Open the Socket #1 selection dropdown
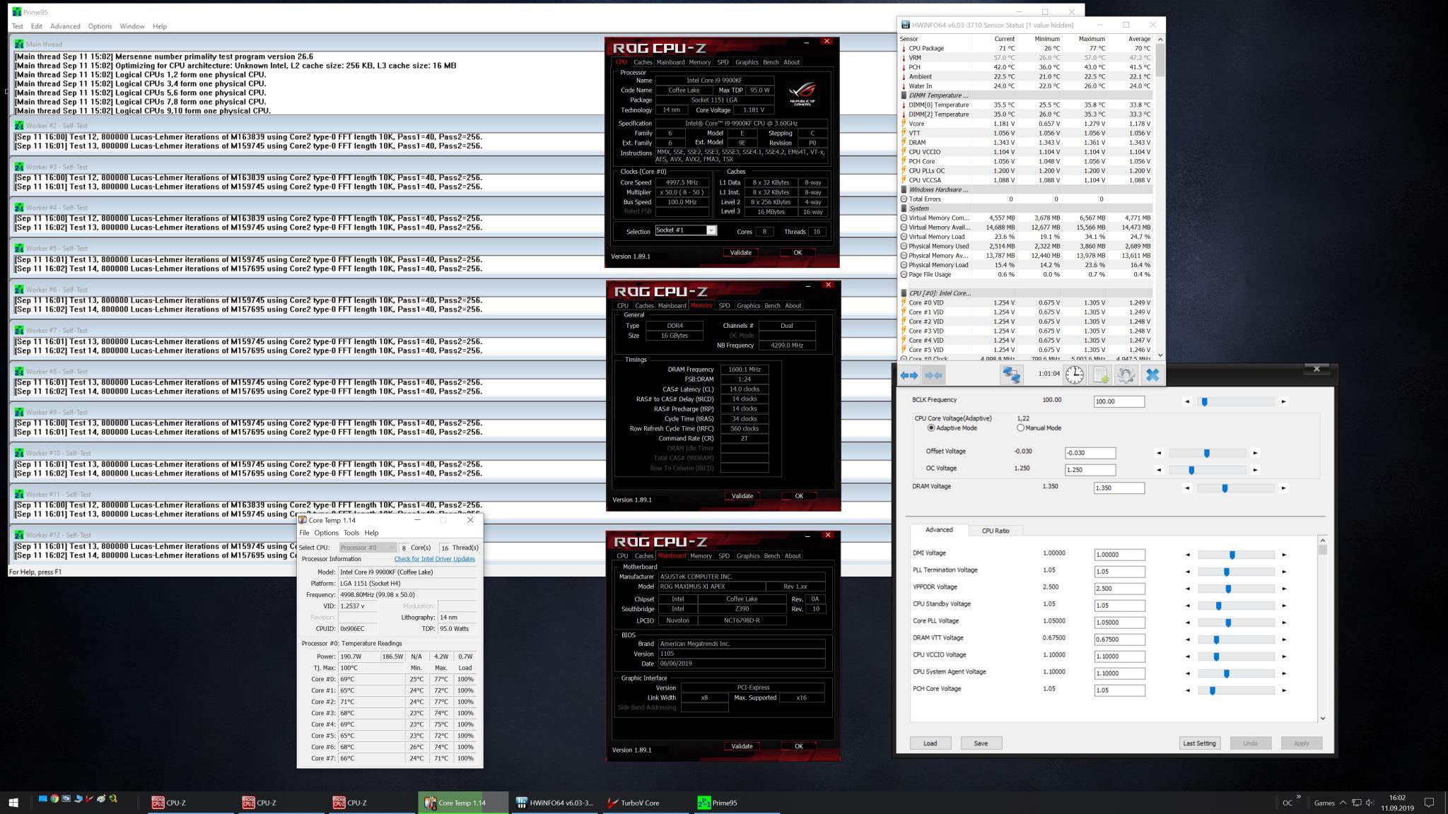1448x814 pixels. (x=711, y=230)
